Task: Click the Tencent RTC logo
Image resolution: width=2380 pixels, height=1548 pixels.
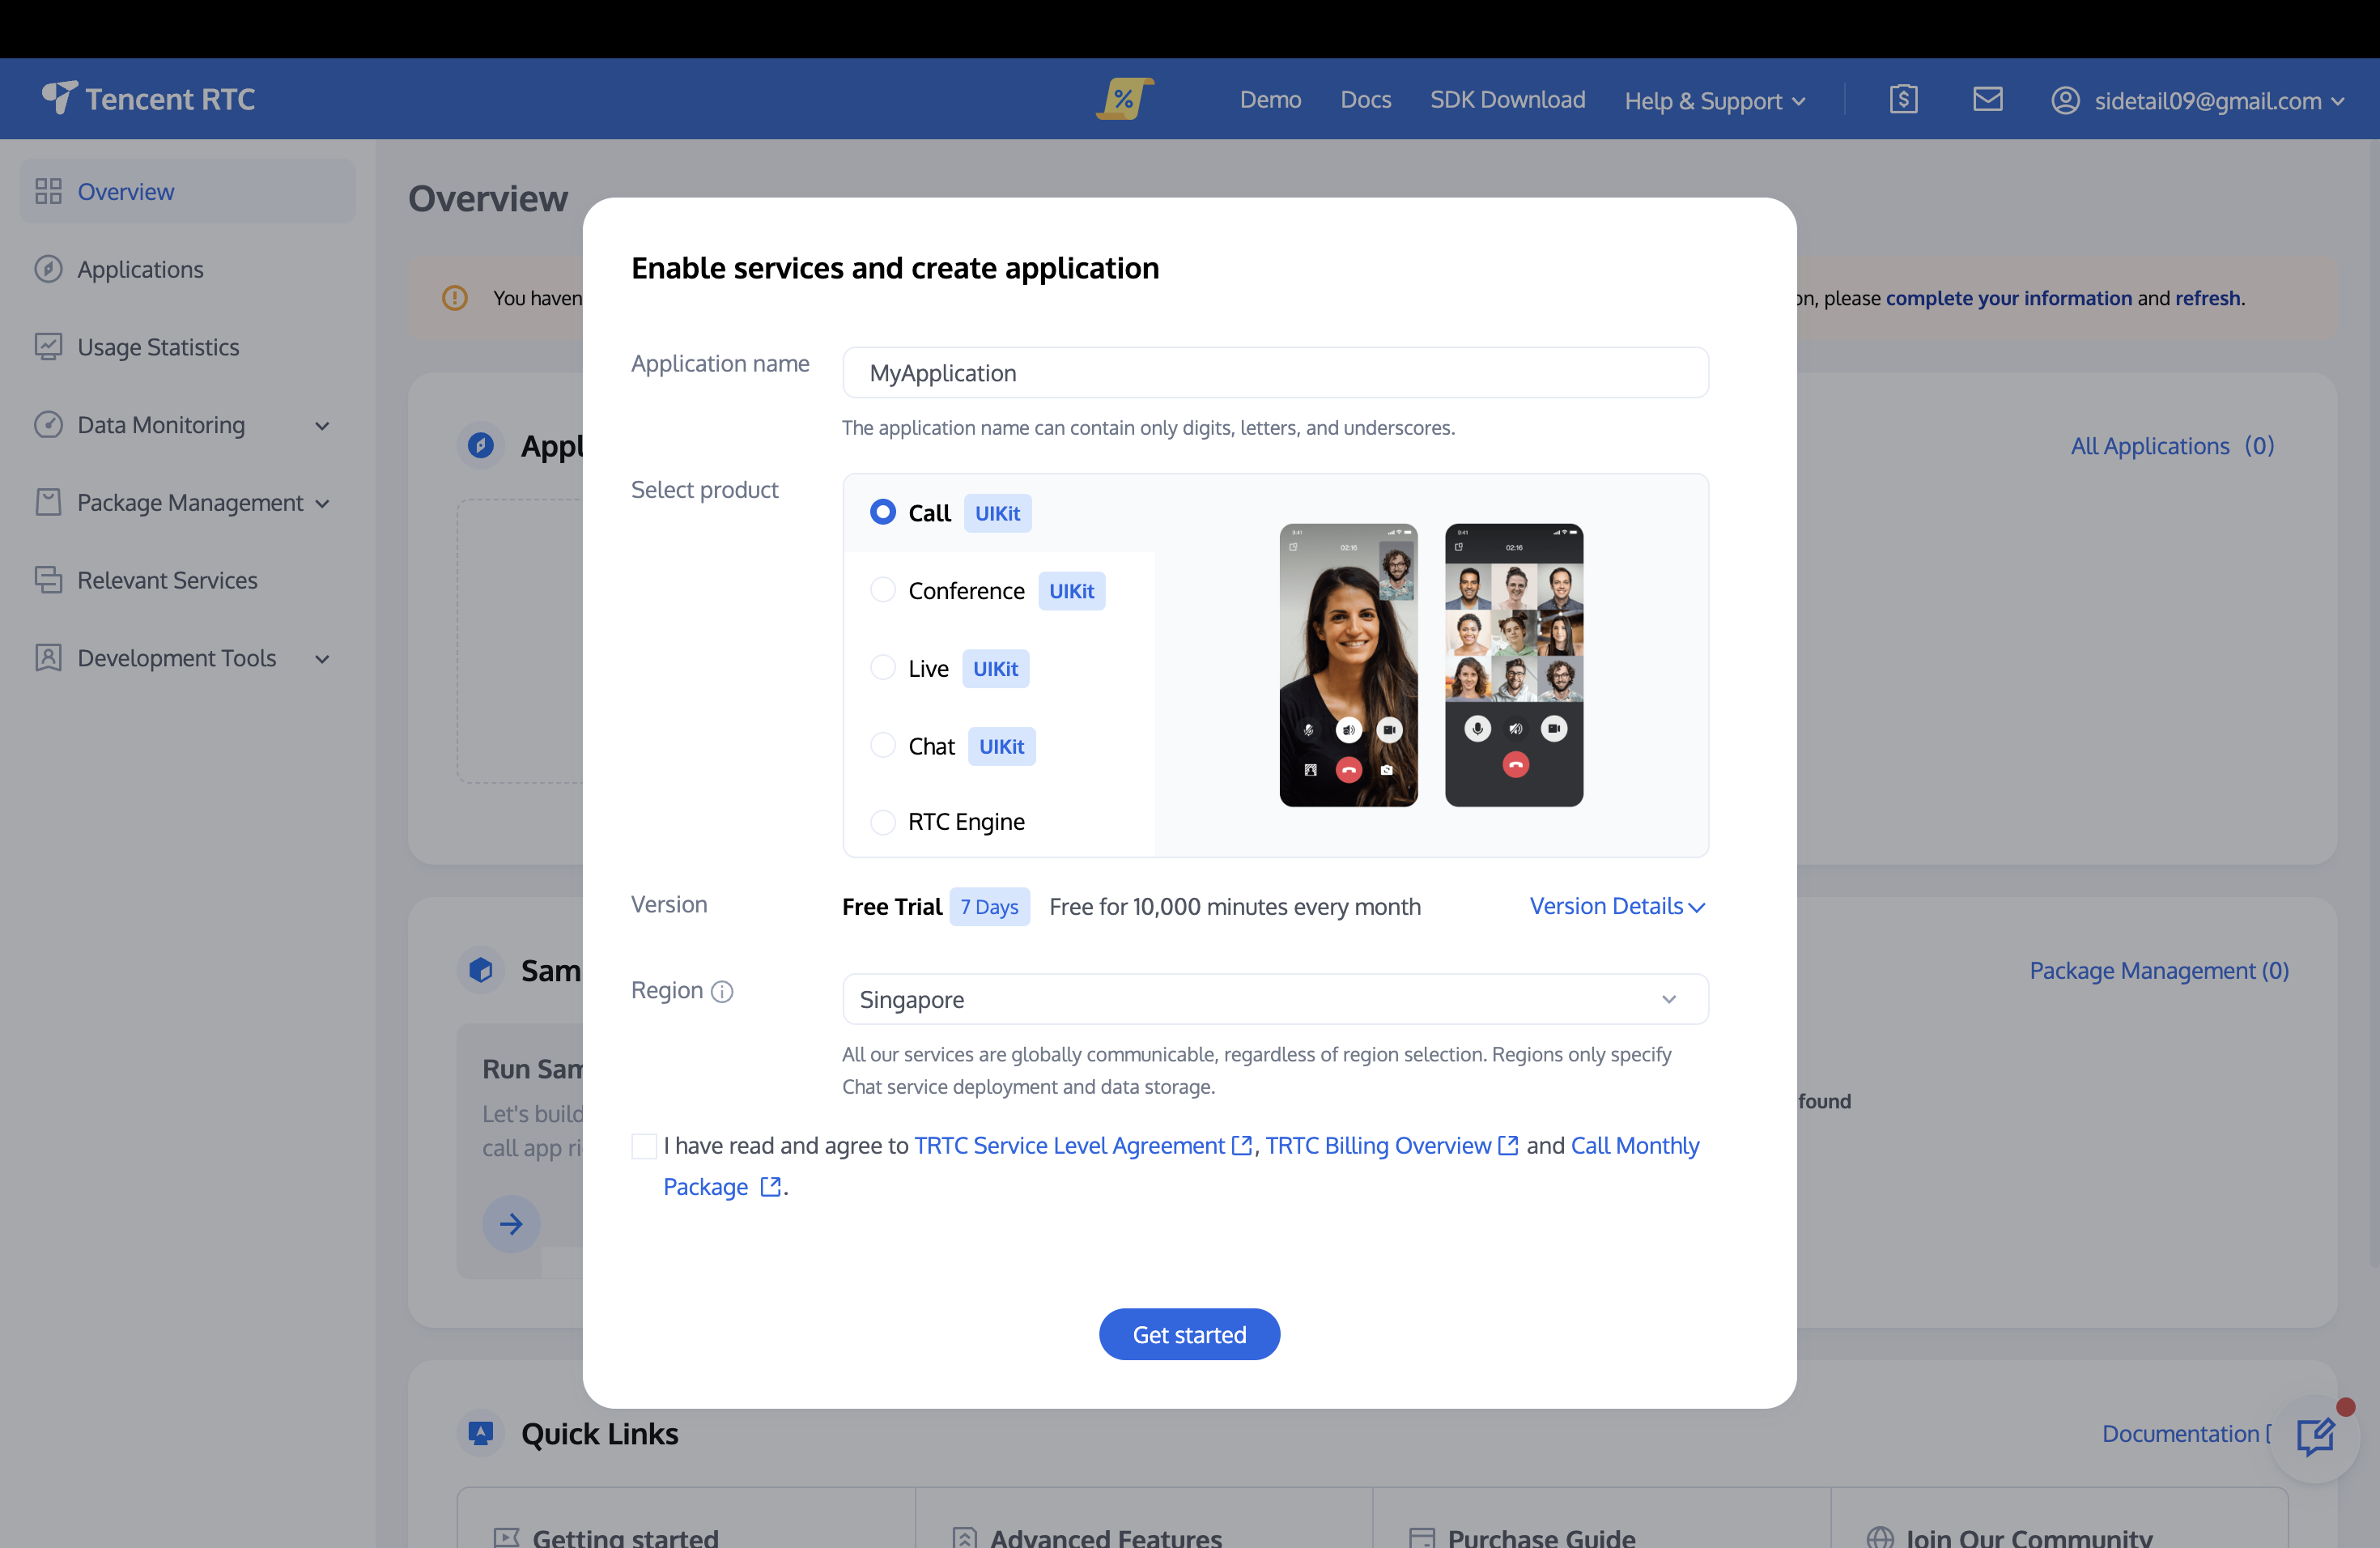Action: click(149, 99)
